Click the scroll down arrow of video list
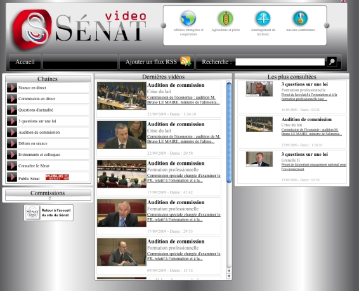This screenshot has width=359, height=291. [229, 276]
